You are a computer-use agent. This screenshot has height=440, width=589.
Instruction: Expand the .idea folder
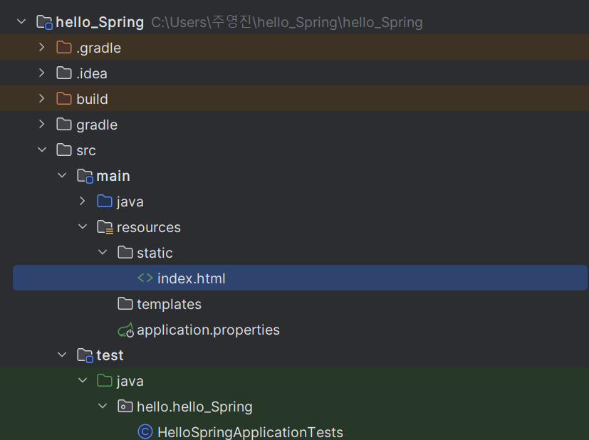42,73
